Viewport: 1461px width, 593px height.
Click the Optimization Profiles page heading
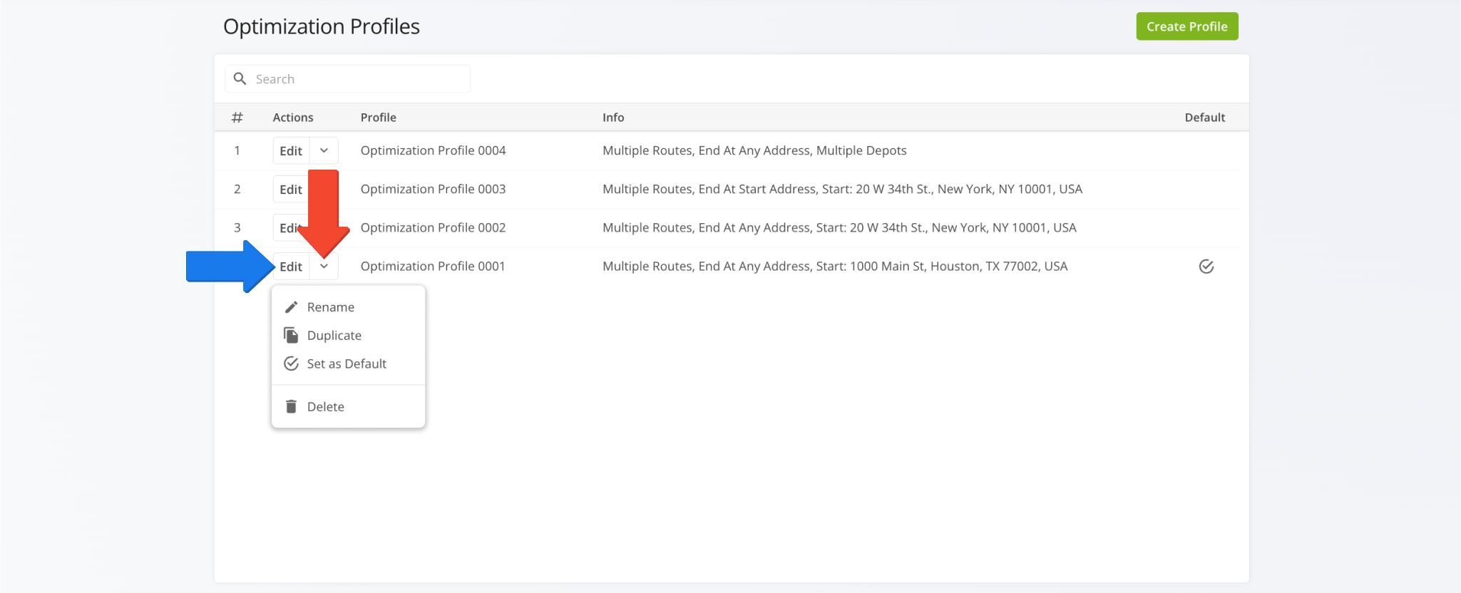click(322, 26)
